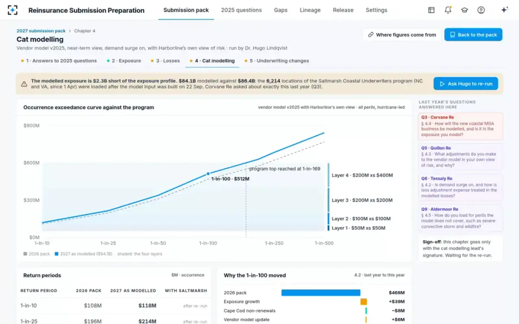Go to the Lineage tab

[x=310, y=10]
